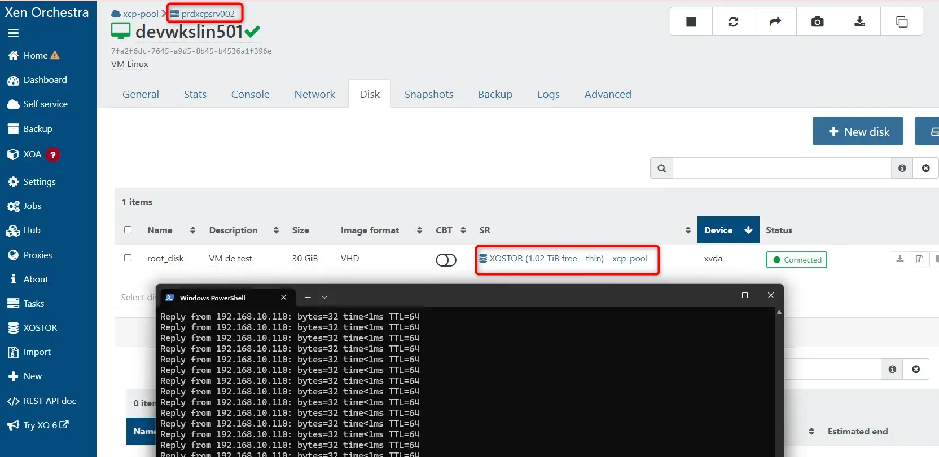Click root_disk disk name

pyautogui.click(x=165, y=259)
